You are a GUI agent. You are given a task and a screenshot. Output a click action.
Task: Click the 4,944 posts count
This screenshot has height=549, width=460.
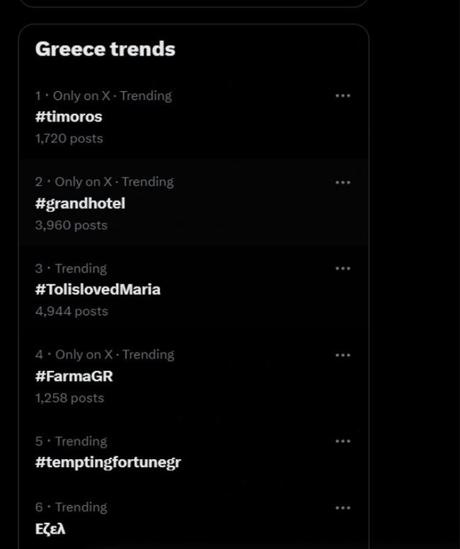point(71,311)
